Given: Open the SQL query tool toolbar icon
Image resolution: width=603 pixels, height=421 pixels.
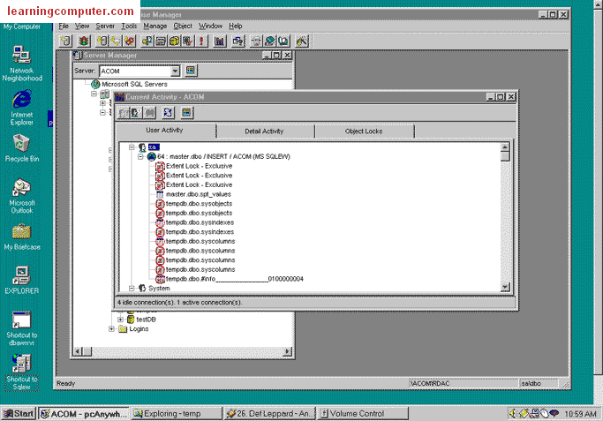Looking at the screenshot, I should 238,41.
